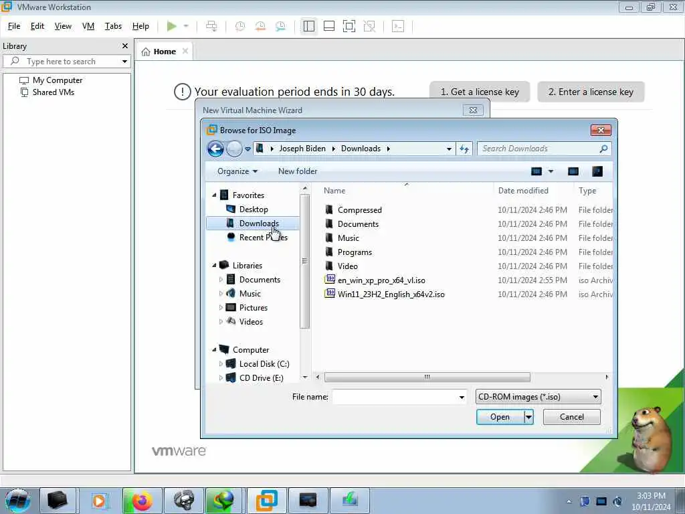Viewport: 685px width, 514px height.
Task: Open the view options dropdown arrow
Action: pos(551,171)
